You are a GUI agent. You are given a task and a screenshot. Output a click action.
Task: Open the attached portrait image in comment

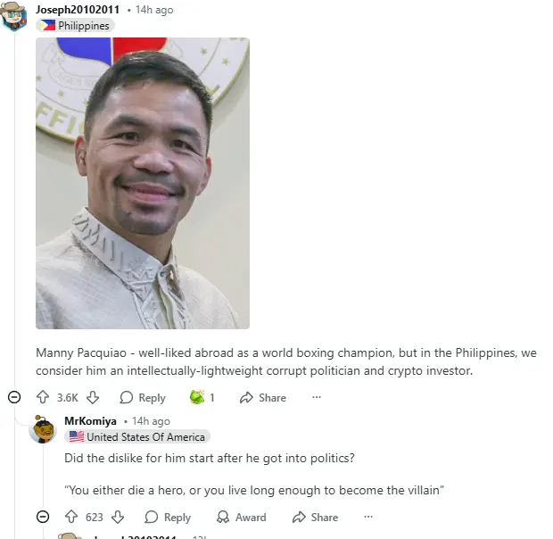(x=143, y=183)
